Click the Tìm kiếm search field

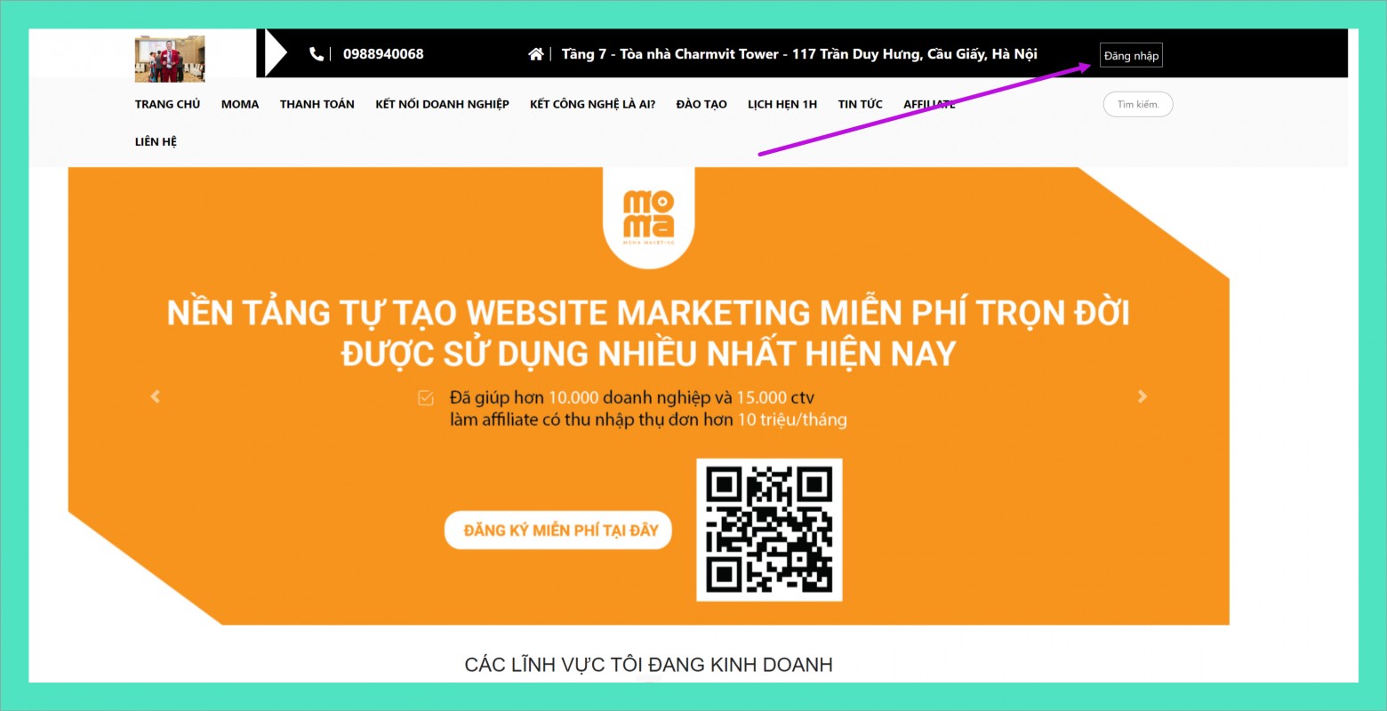(x=1138, y=105)
